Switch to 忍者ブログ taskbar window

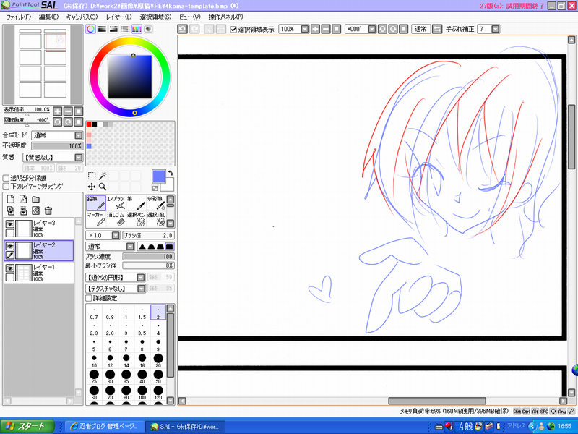coord(105,427)
